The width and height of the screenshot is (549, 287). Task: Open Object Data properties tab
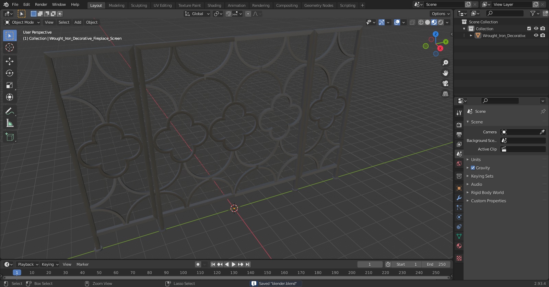[459, 236]
